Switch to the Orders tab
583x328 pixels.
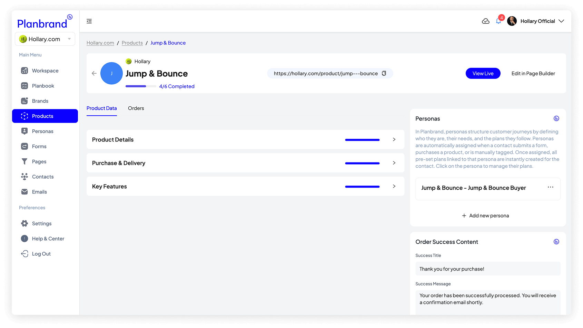pyautogui.click(x=136, y=108)
